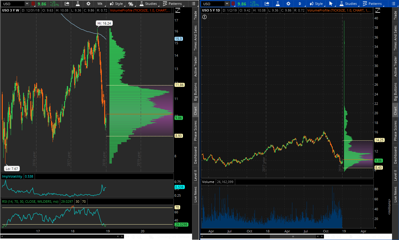The height and width of the screenshot is (240, 399).
Task: Open the Active Trader tab in left sidebar
Action: tap(195, 66)
